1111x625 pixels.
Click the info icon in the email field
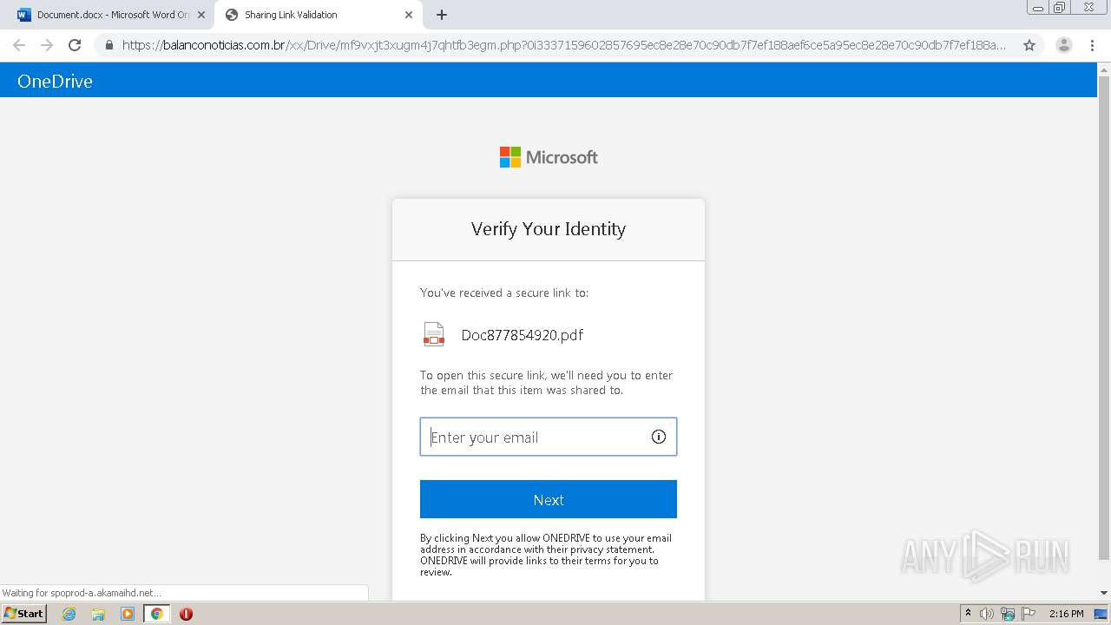click(x=659, y=437)
